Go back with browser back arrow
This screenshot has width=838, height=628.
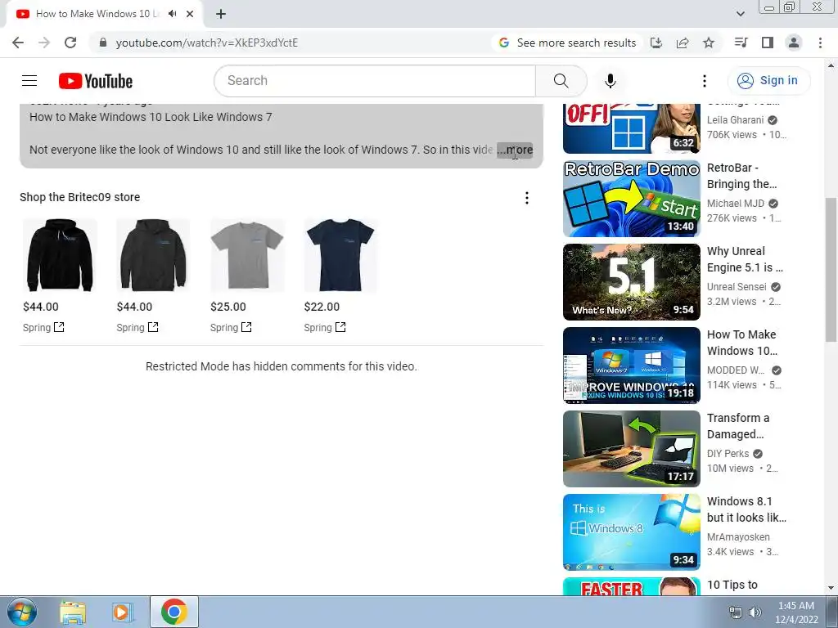[x=18, y=43]
